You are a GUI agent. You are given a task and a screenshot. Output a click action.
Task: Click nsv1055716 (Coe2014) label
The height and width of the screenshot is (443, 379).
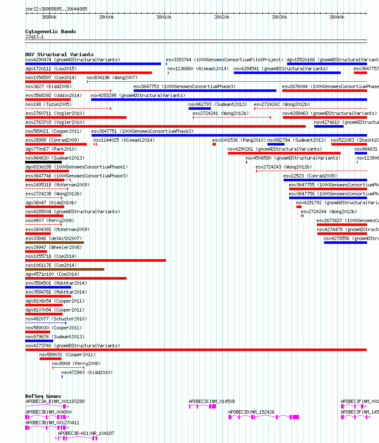tap(51, 256)
